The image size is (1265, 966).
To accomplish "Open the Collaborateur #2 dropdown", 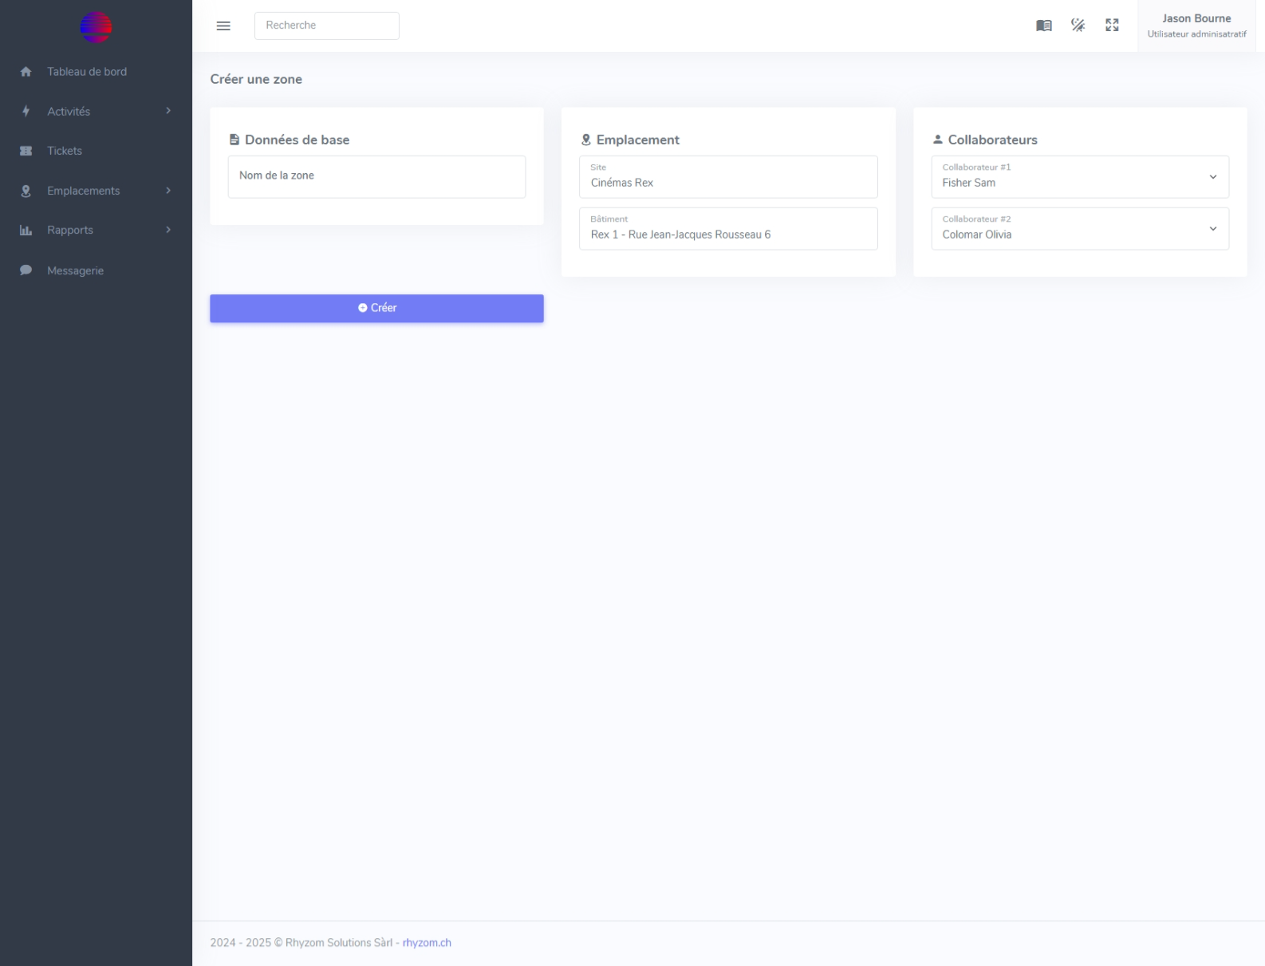I will (x=1079, y=229).
